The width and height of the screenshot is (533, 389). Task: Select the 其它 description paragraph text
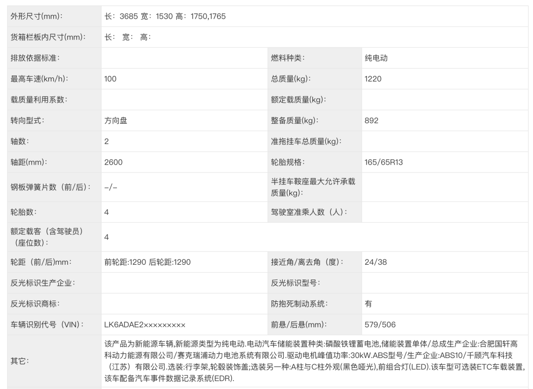pyautogui.click(x=314, y=361)
